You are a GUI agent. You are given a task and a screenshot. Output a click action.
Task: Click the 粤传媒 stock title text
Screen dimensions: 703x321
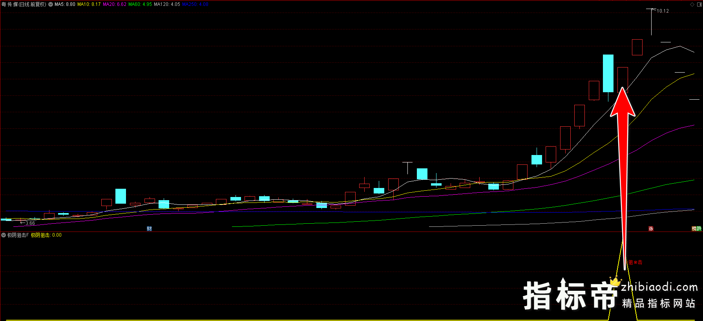tap(10, 4)
